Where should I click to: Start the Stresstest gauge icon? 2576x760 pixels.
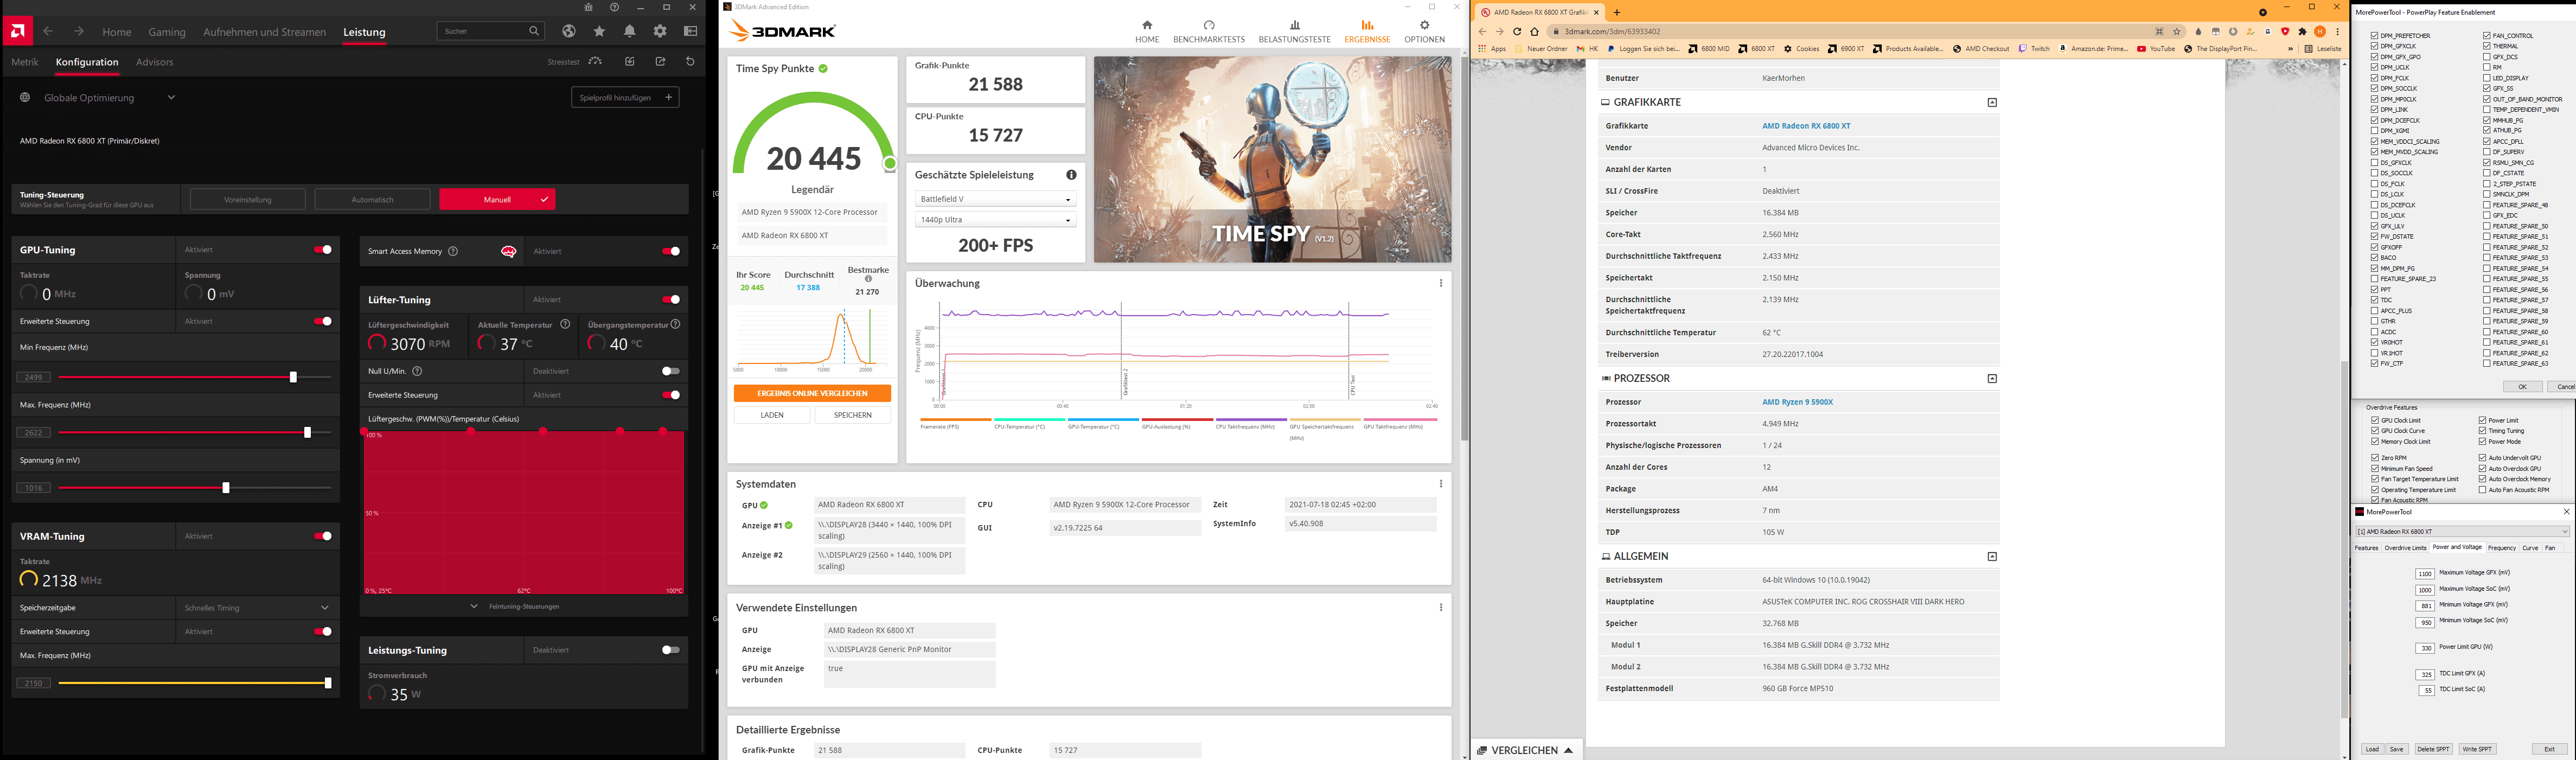point(595,61)
